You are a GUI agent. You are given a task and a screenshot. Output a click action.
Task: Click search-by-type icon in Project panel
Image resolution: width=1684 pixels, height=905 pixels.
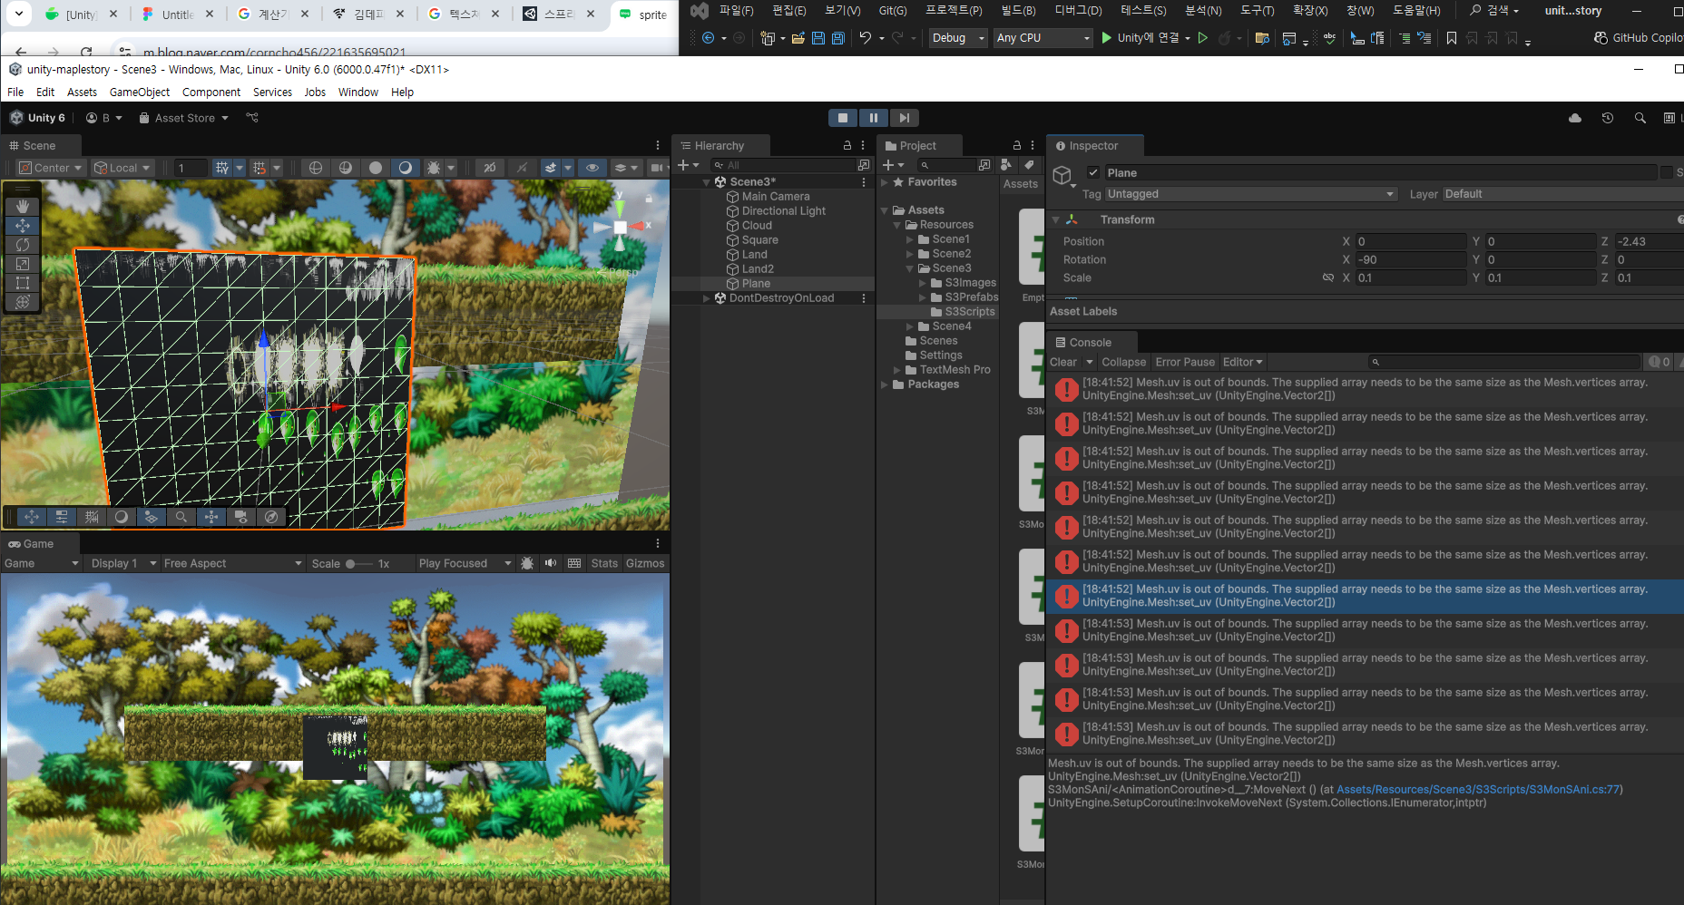tap(1005, 165)
